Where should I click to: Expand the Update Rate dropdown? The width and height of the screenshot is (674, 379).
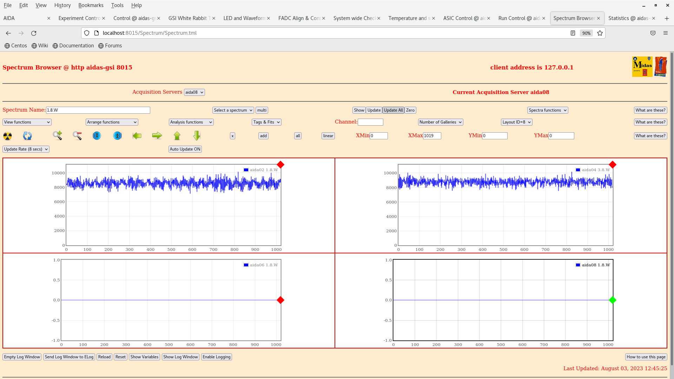click(x=26, y=149)
